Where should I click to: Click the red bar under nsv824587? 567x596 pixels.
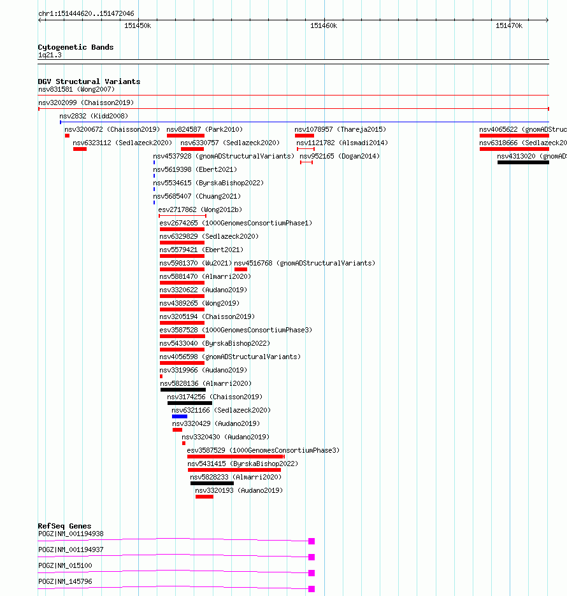185,136
